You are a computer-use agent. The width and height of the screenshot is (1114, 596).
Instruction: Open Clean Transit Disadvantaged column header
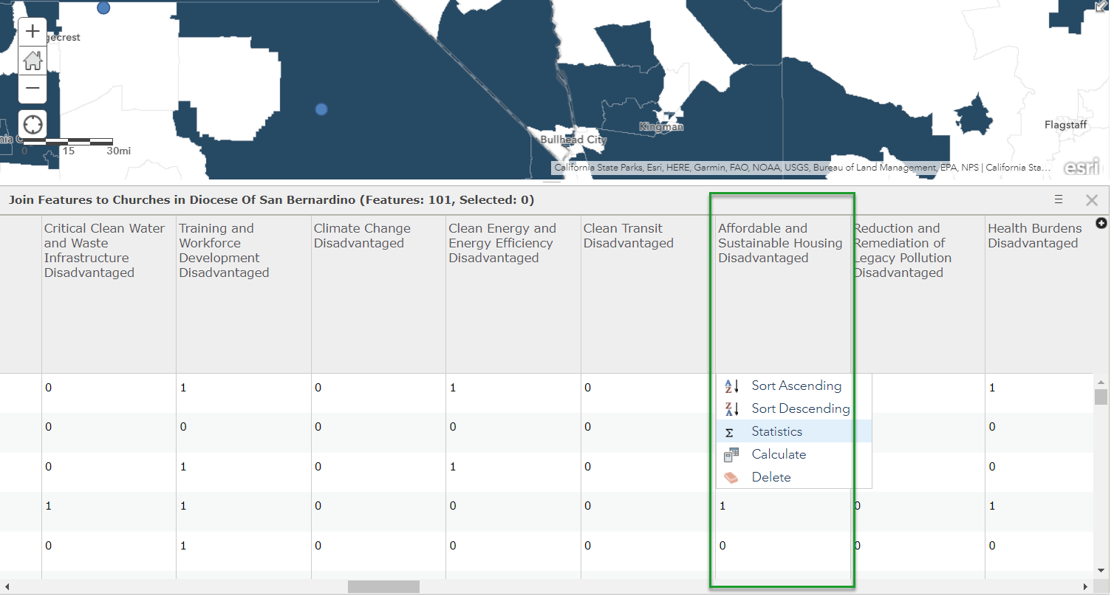[628, 236]
